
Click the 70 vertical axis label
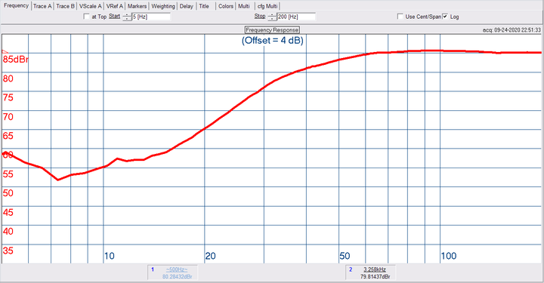pos(8,117)
